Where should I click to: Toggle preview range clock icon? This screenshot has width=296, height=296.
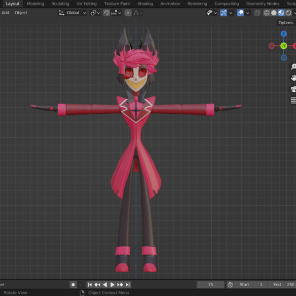coord(230,285)
